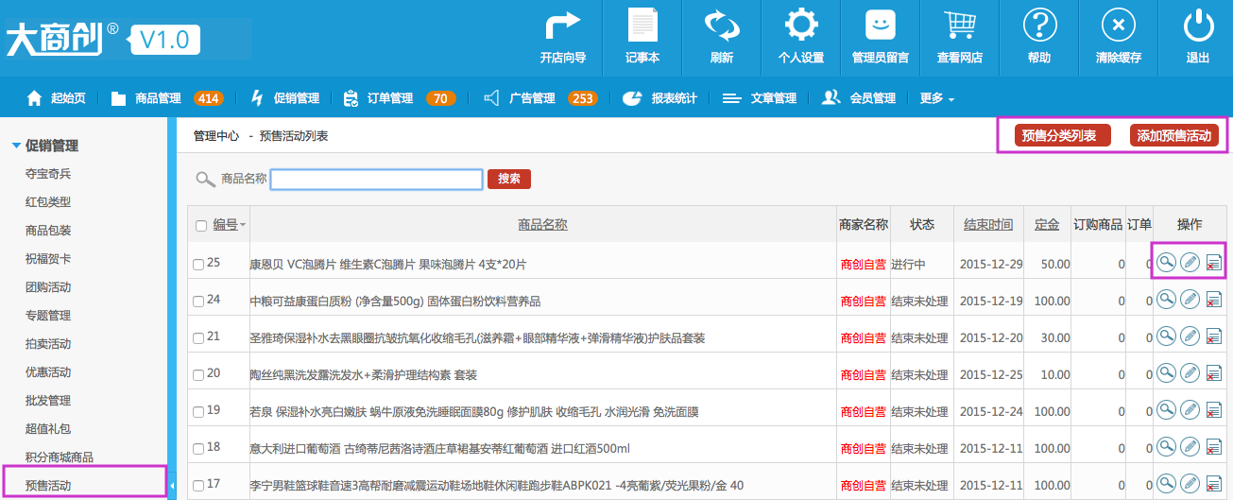The image size is (1233, 500).
Task: Delete icon for row 19
Action: coord(1214,411)
